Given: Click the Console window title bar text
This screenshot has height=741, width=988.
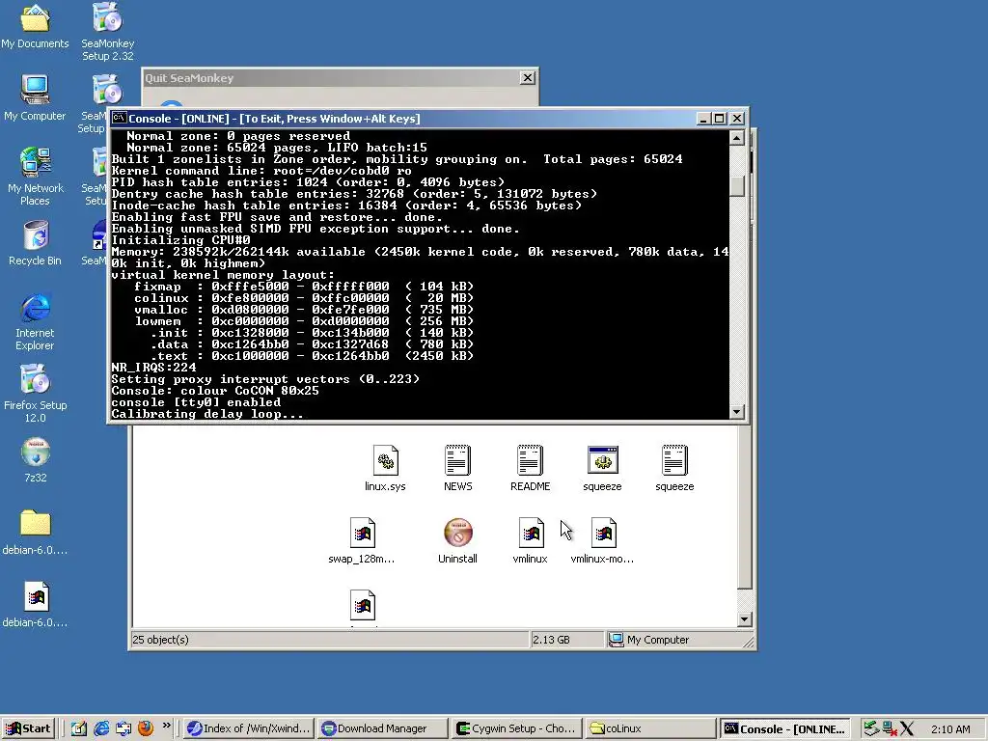Looking at the screenshot, I should [274, 119].
